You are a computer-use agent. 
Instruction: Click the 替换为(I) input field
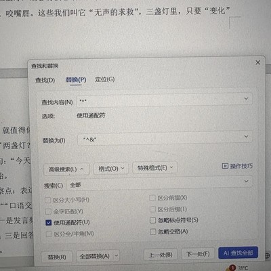pyautogui.click(x=165, y=138)
